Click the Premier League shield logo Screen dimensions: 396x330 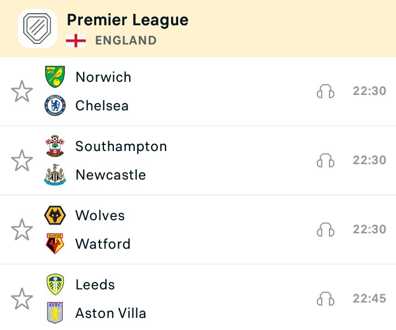point(37,29)
